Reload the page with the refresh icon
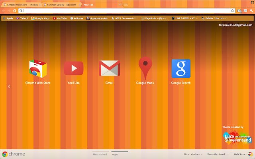Image resolution: width=255 pixels, height=159 pixels. coord(15,11)
